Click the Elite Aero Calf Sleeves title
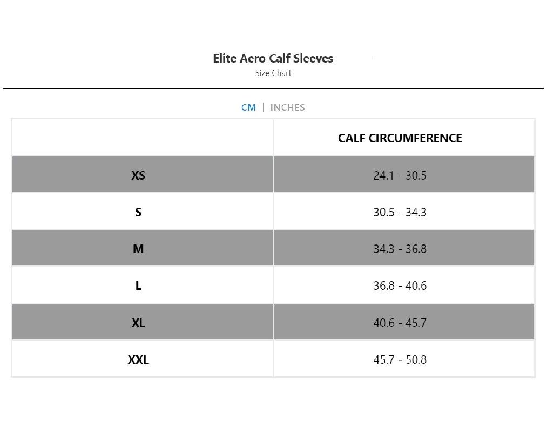Image resolution: width=547 pixels, height=429 pixels. pyautogui.click(x=273, y=58)
